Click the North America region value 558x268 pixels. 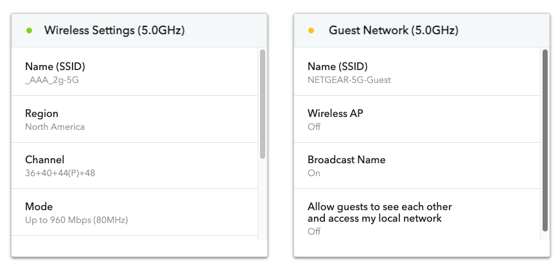coord(55,127)
